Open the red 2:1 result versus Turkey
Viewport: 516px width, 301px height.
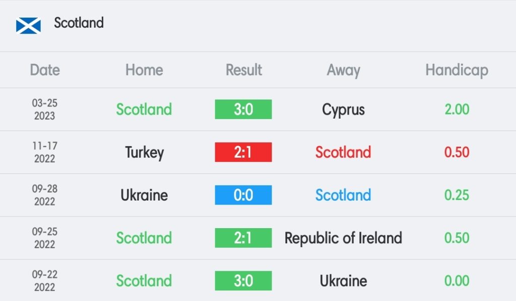pos(243,152)
